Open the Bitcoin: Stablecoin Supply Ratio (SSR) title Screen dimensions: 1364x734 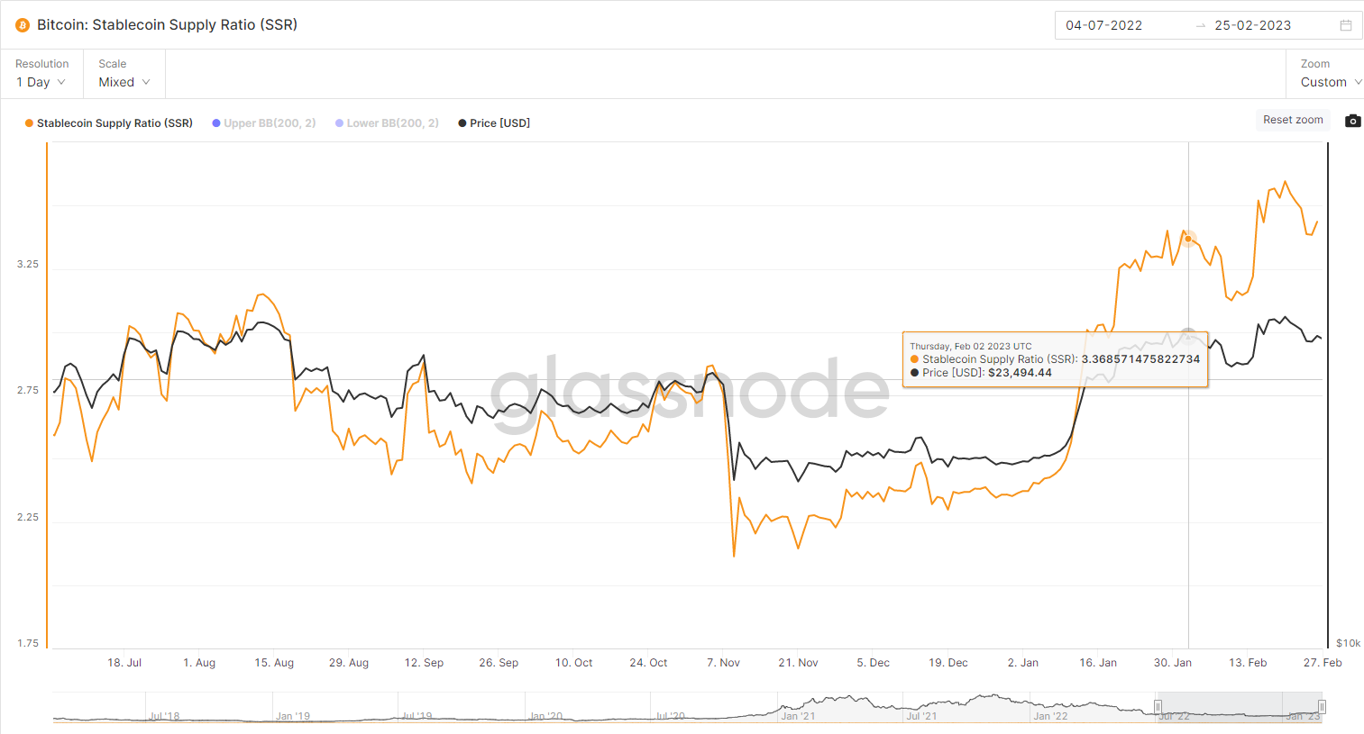click(x=169, y=25)
